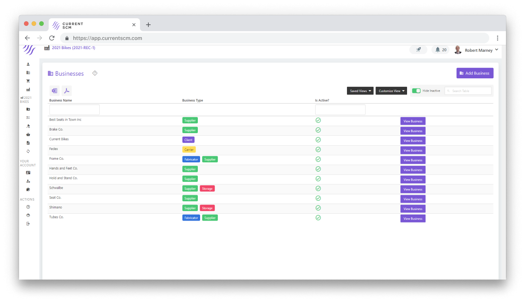Open the logout icon at sidebar bottom
This screenshot has height=302, width=525.
[x=27, y=223]
